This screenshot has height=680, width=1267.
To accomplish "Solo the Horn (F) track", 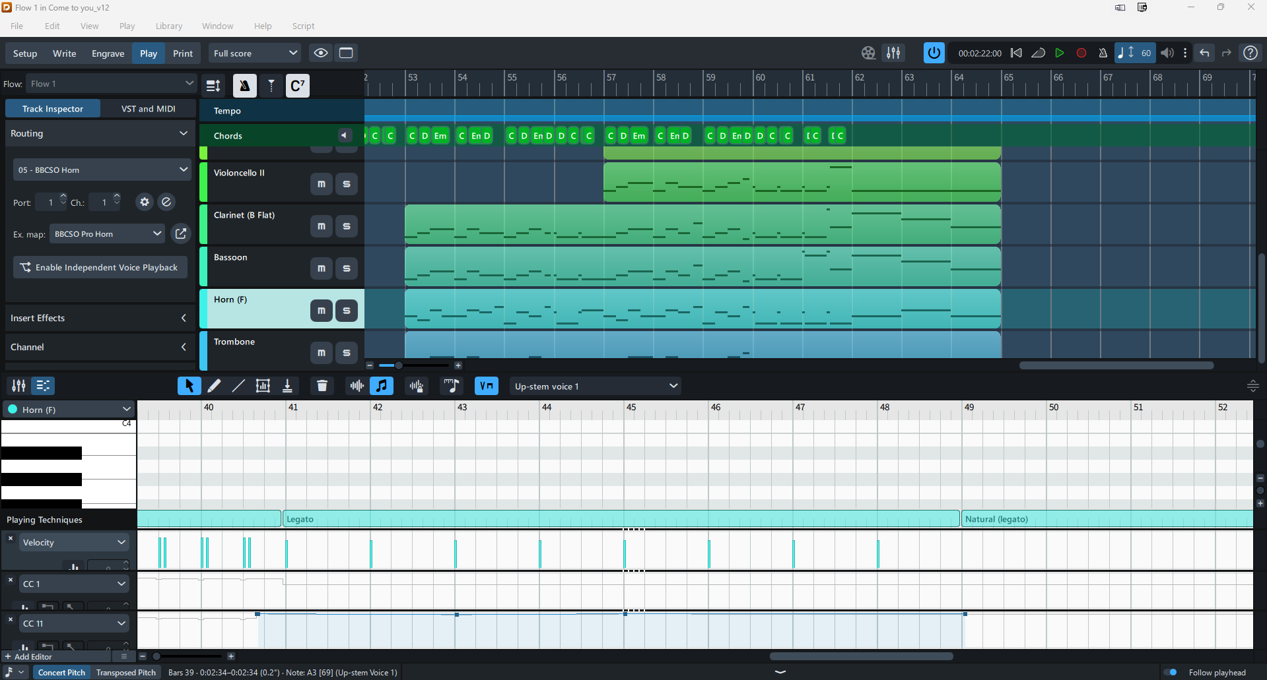I will point(346,311).
